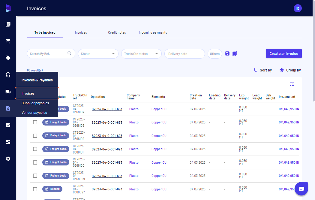Open the dashboard grid sidebar icon

pos(8,142)
